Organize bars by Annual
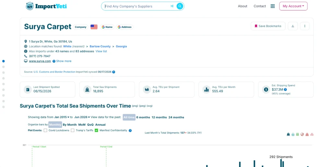This screenshot has width=332, height=167. coord(101,125)
